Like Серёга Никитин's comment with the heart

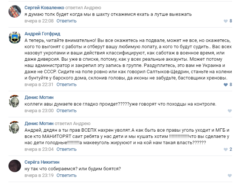pos(230,175)
